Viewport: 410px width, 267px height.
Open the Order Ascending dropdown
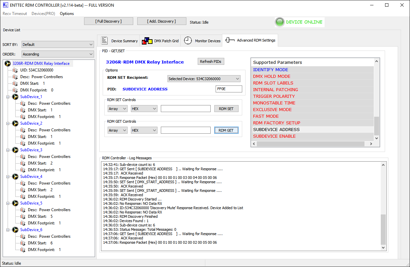58,54
